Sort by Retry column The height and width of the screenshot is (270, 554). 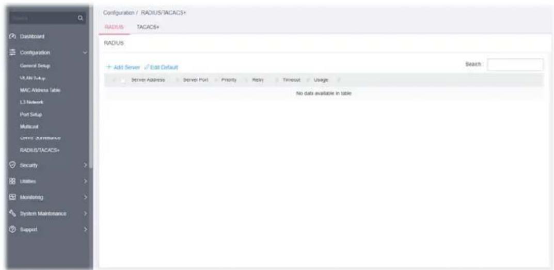click(x=258, y=80)
